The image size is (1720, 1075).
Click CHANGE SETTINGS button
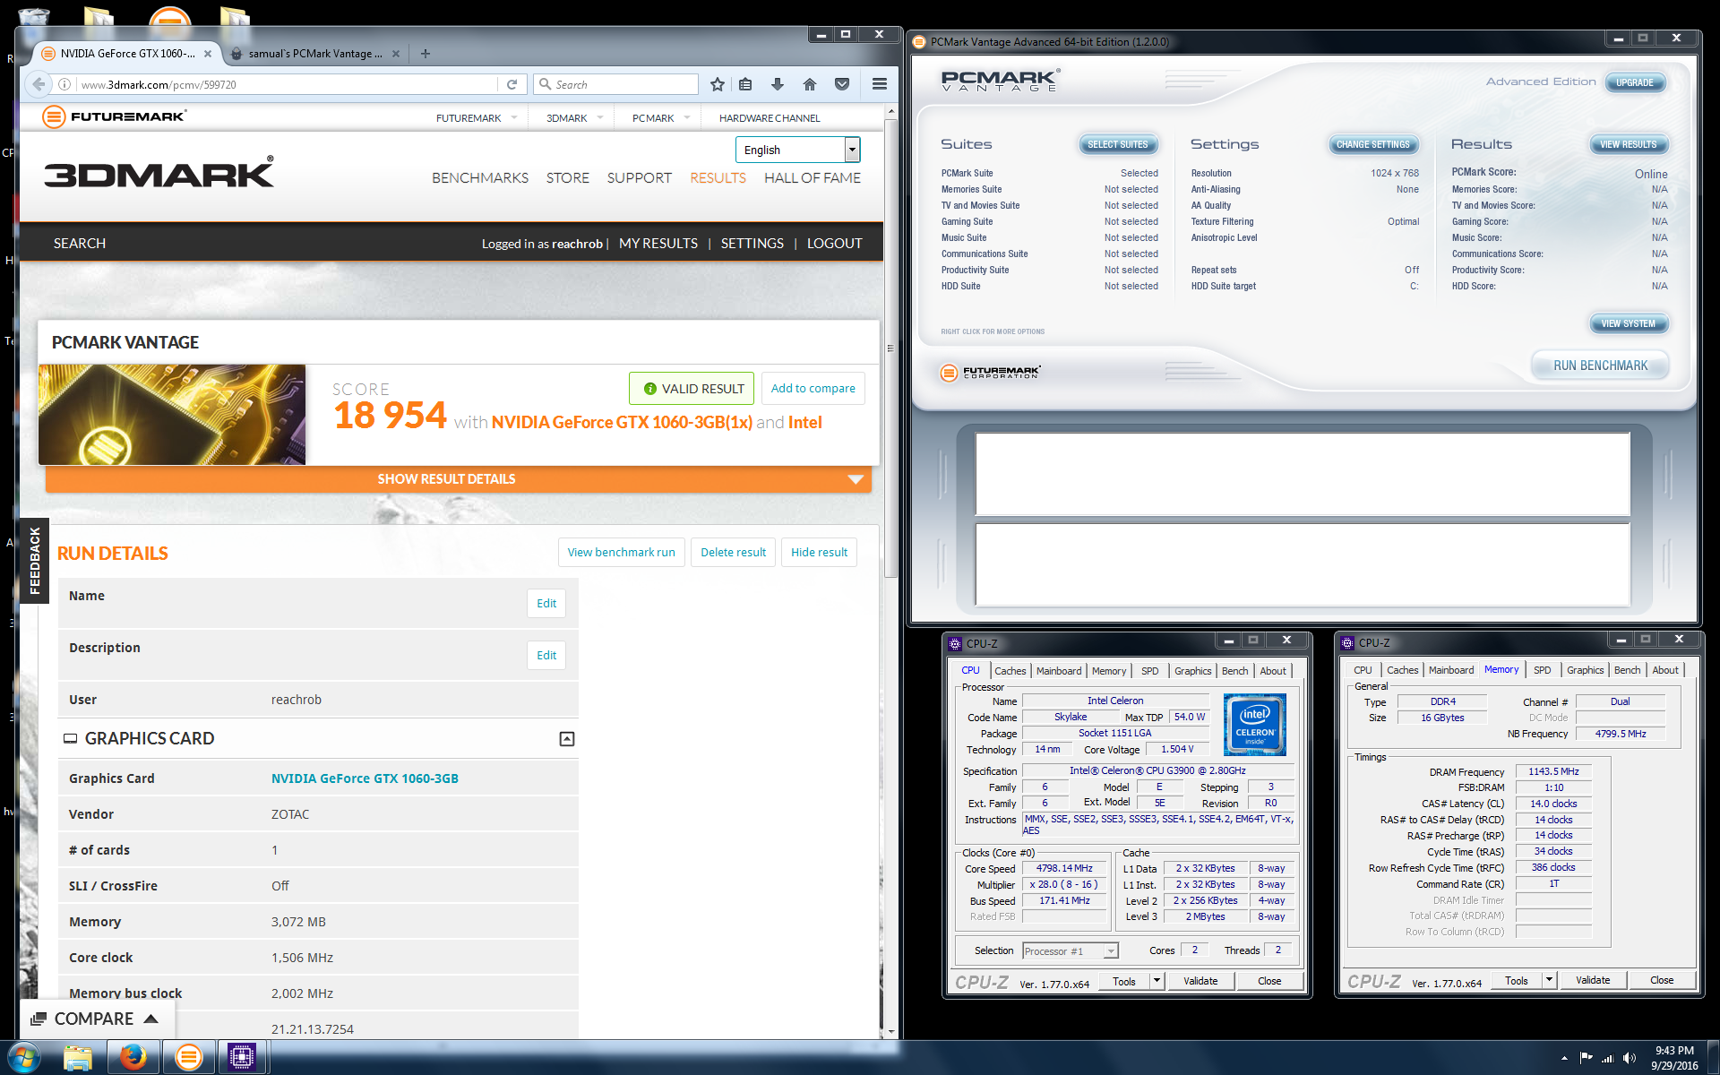click(1372, 144)
